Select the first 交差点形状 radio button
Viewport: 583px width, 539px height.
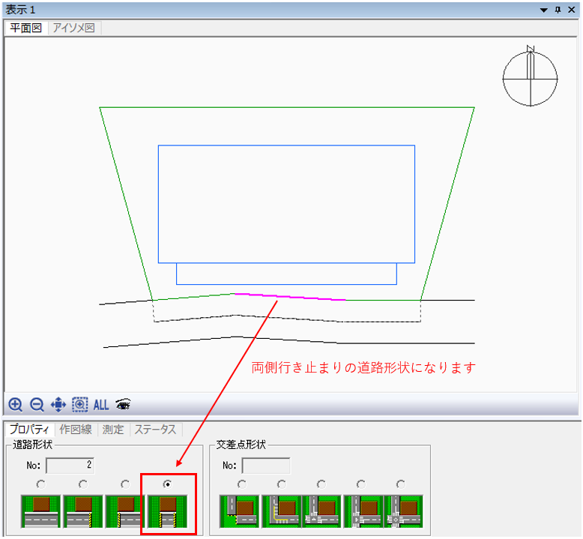pyautogui.click(x=242, y=484)
